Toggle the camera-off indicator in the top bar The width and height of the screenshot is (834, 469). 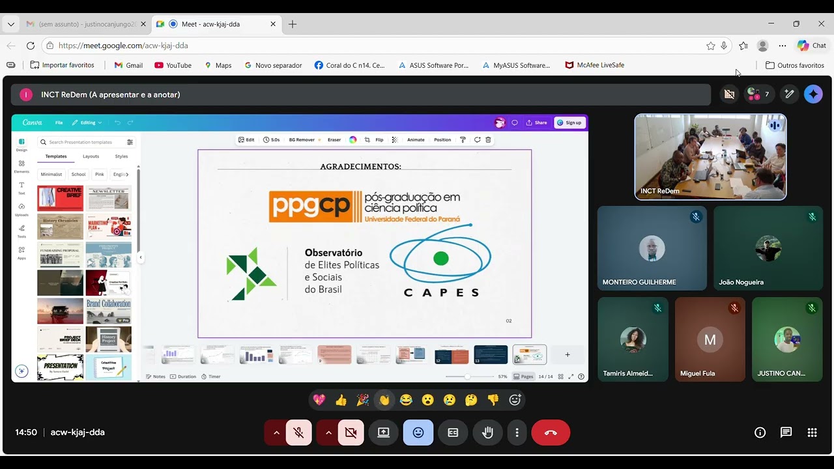click(x=729, y=94)
